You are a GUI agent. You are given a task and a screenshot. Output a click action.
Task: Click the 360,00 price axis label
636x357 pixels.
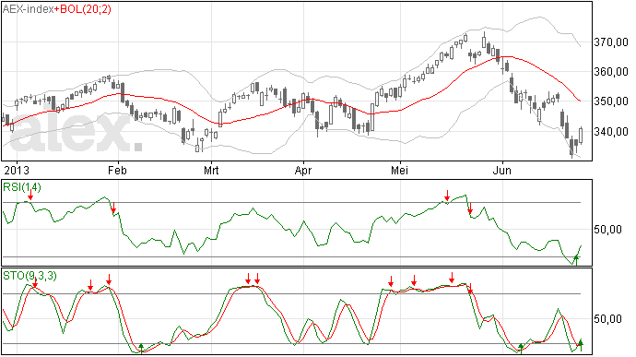(x=611, y=72)
